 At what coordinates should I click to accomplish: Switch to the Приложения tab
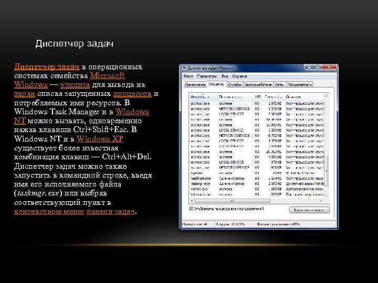[x=195, y=85]
